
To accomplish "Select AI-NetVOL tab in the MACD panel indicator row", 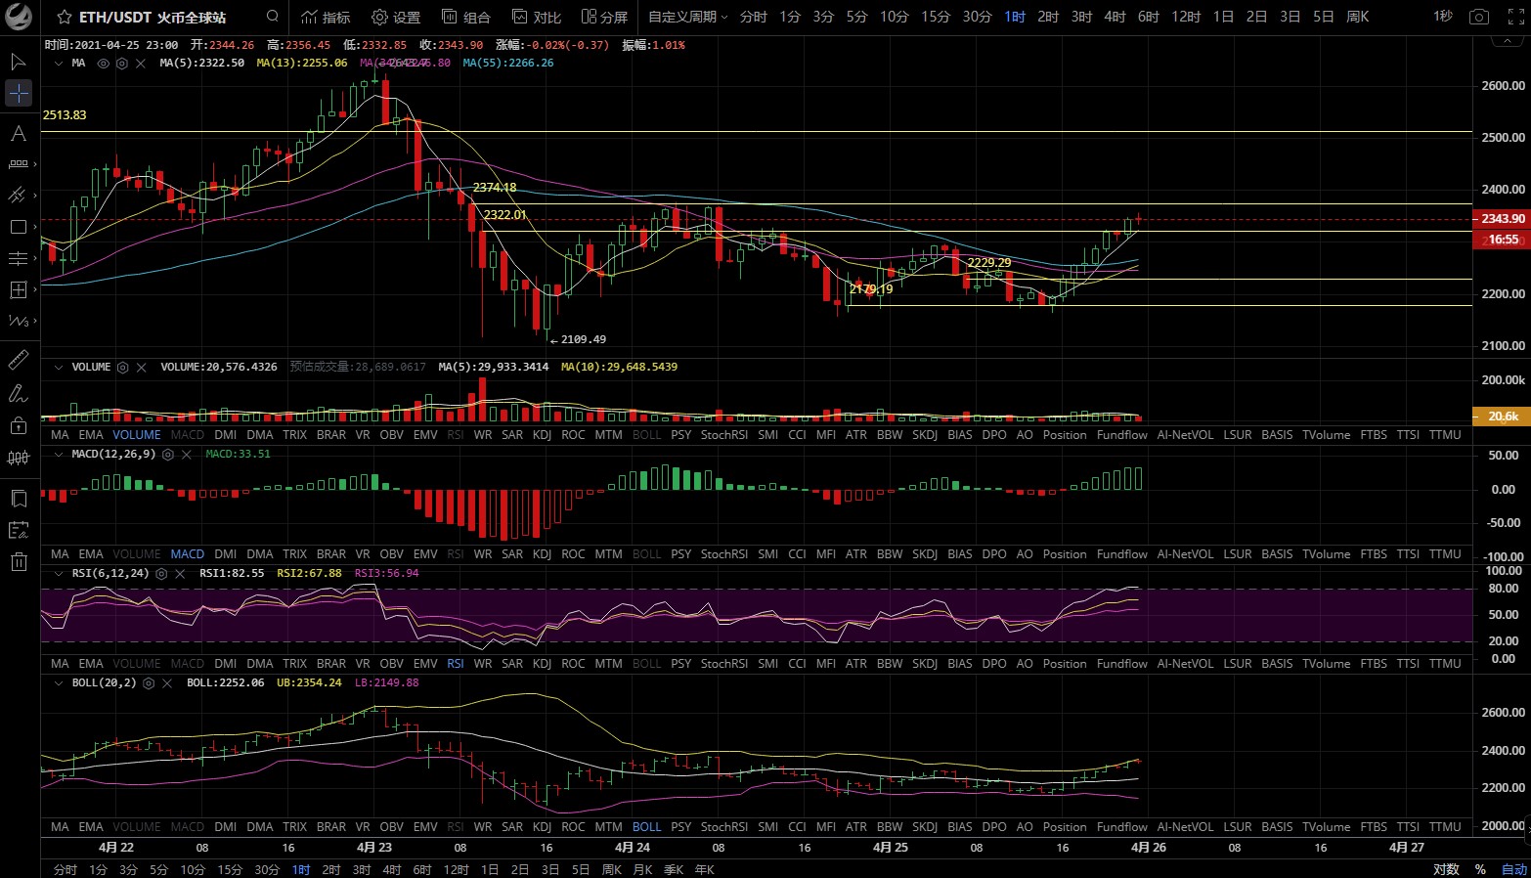I will coord(1185,554).
